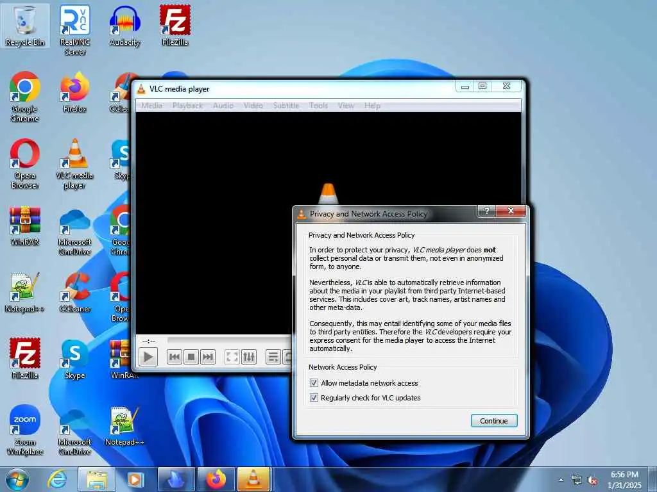
Task: Show hidden system tray icons
Action: coord(561,480)
